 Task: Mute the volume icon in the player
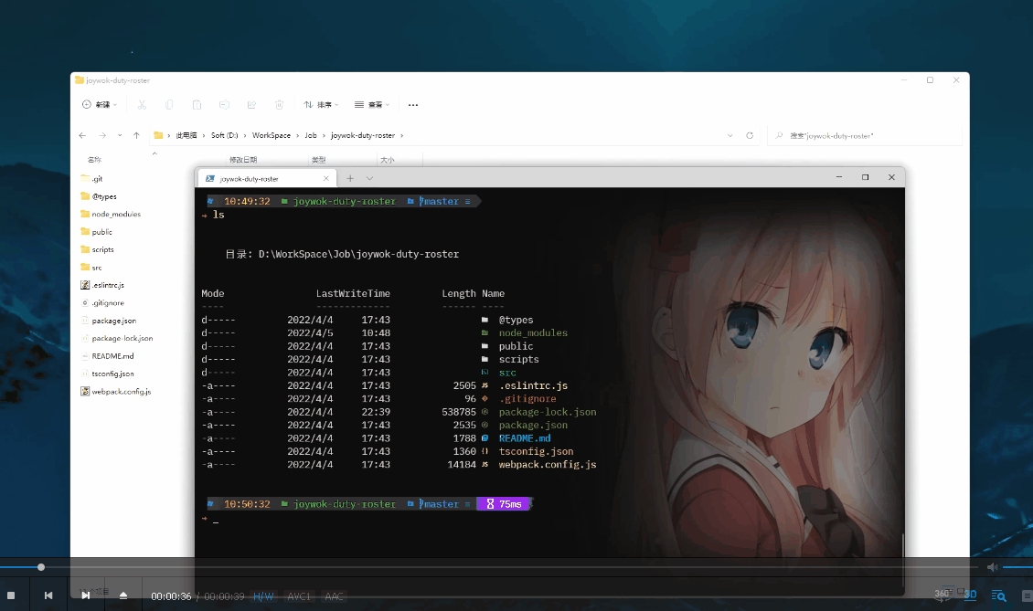pyautogui.click(x=993, y=566)
